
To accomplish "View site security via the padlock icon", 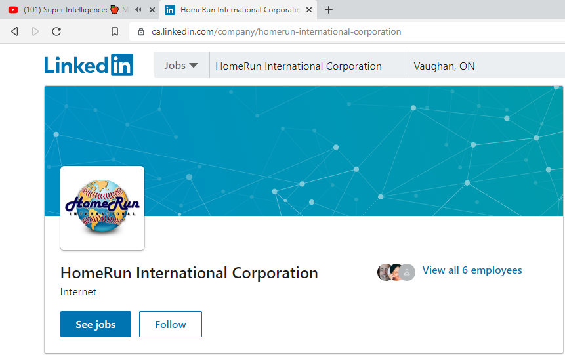I will [x=141, y=31].
